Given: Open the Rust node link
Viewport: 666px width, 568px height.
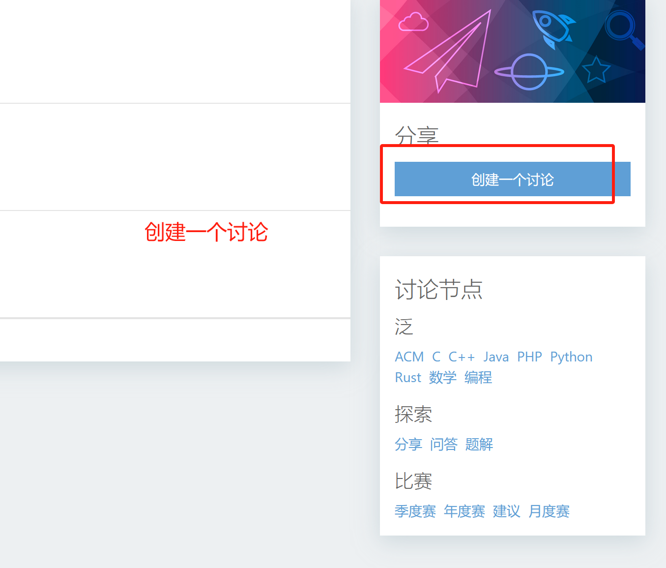Looking at the screenshot, I should [x=408, y=377].
